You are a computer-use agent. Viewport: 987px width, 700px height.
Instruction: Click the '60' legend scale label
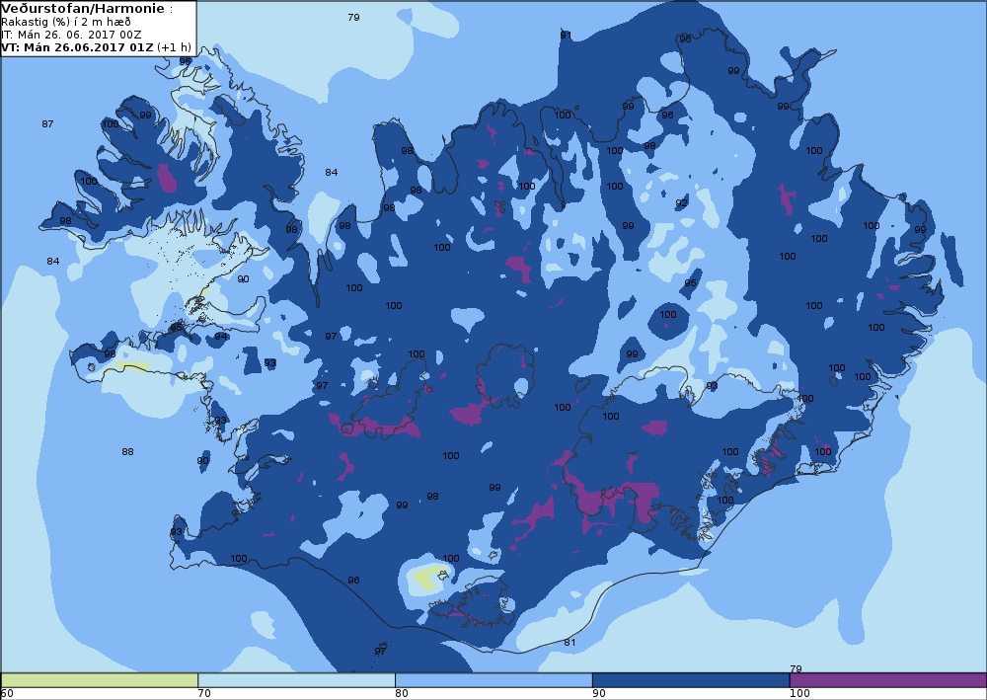[7, 693]
